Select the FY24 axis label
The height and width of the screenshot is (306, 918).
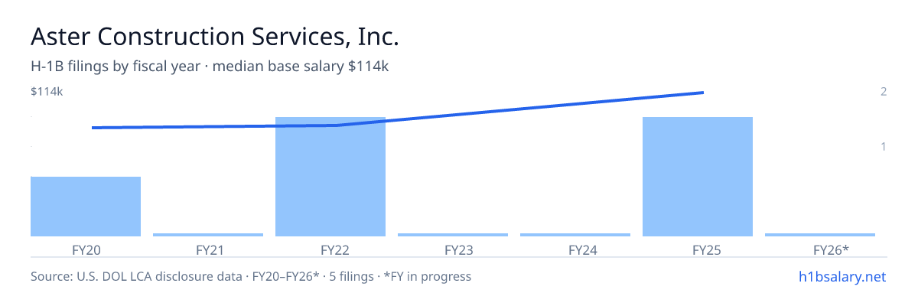tap(575, 249)
